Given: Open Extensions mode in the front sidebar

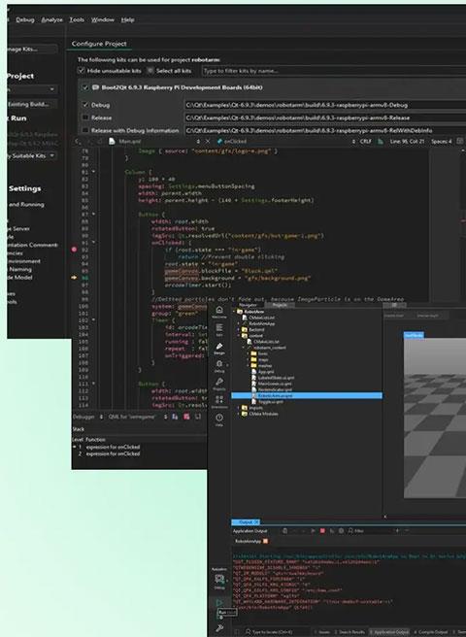Looking at the screenshot, I should pyautogui.click(x=219, y=401).
